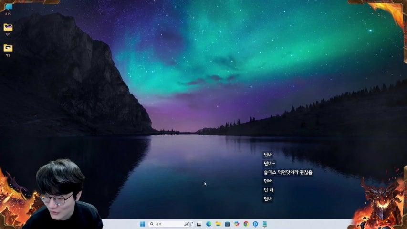This screenshot has width=407, height=229.
Task: Click the teal device icon at taskbar end
Action: pos(264,224)
